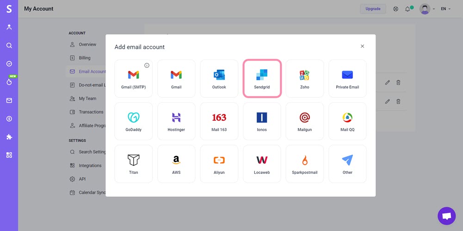Edit the first email account with the pencil

tap(388, 83)
